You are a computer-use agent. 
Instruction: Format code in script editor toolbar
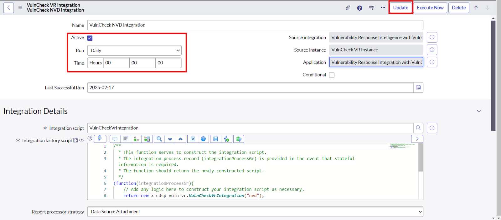coord(126,139)
